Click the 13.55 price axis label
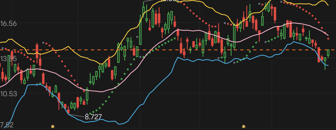 [x=9, y=58]
